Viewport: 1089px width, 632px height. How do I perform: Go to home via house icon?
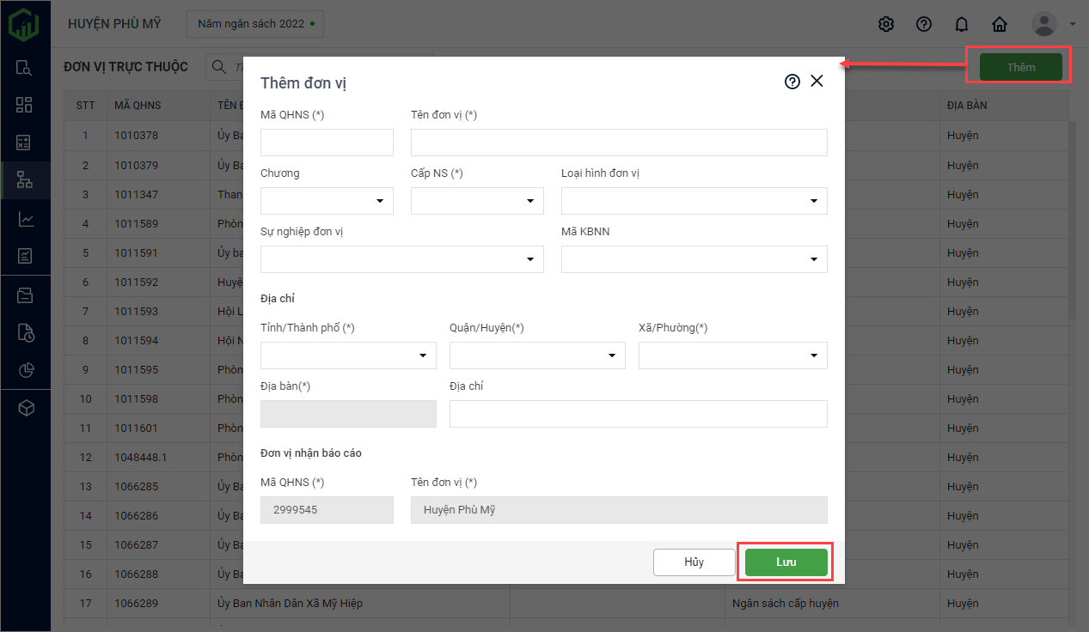[1000, 24]
